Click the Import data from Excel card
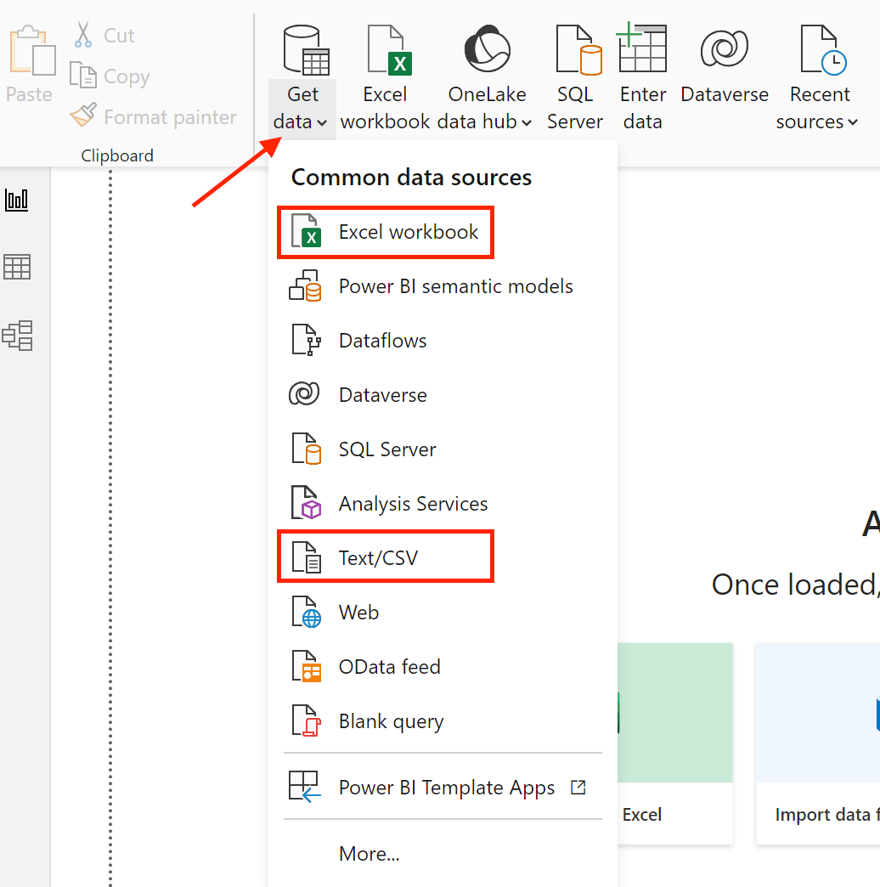 [x=675, y=743]
